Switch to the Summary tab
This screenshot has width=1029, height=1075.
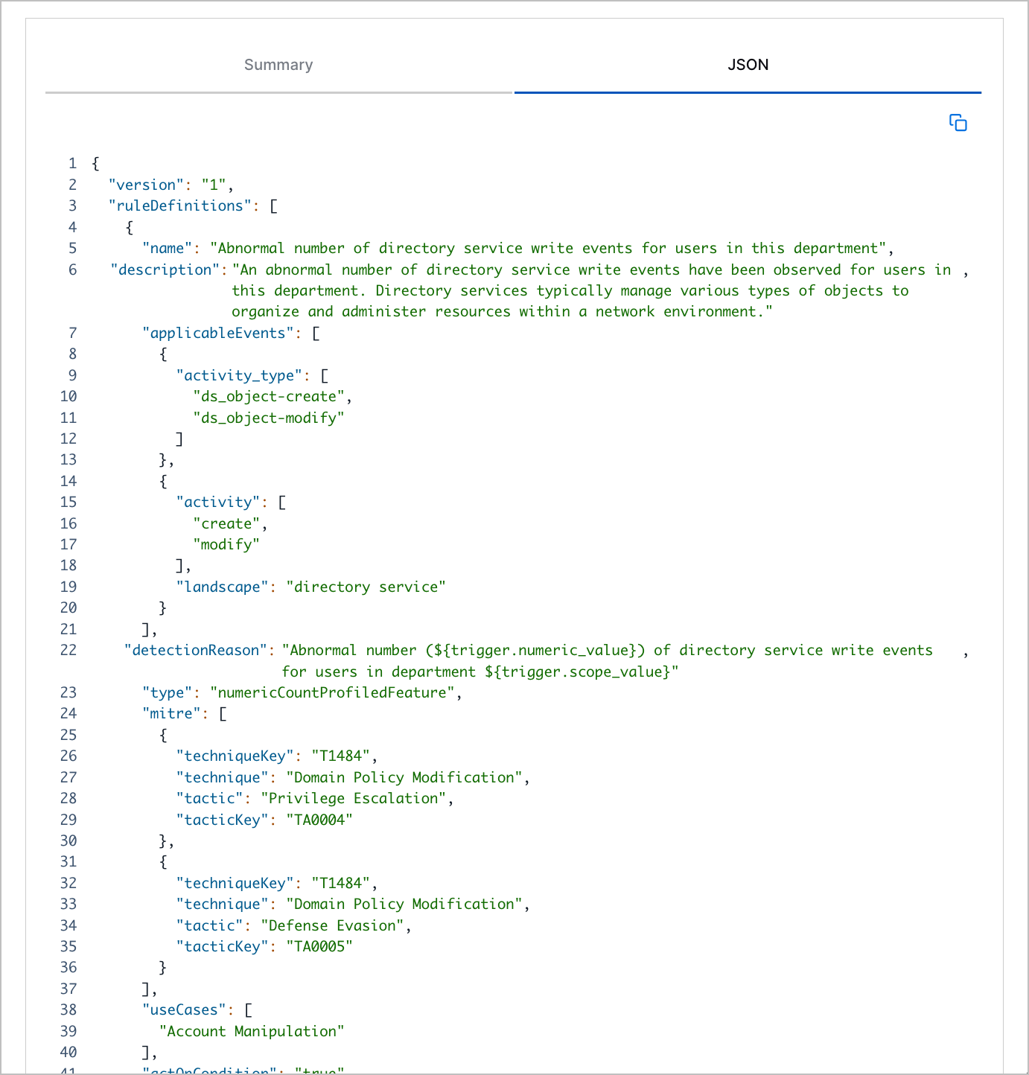tap(278, 65)
